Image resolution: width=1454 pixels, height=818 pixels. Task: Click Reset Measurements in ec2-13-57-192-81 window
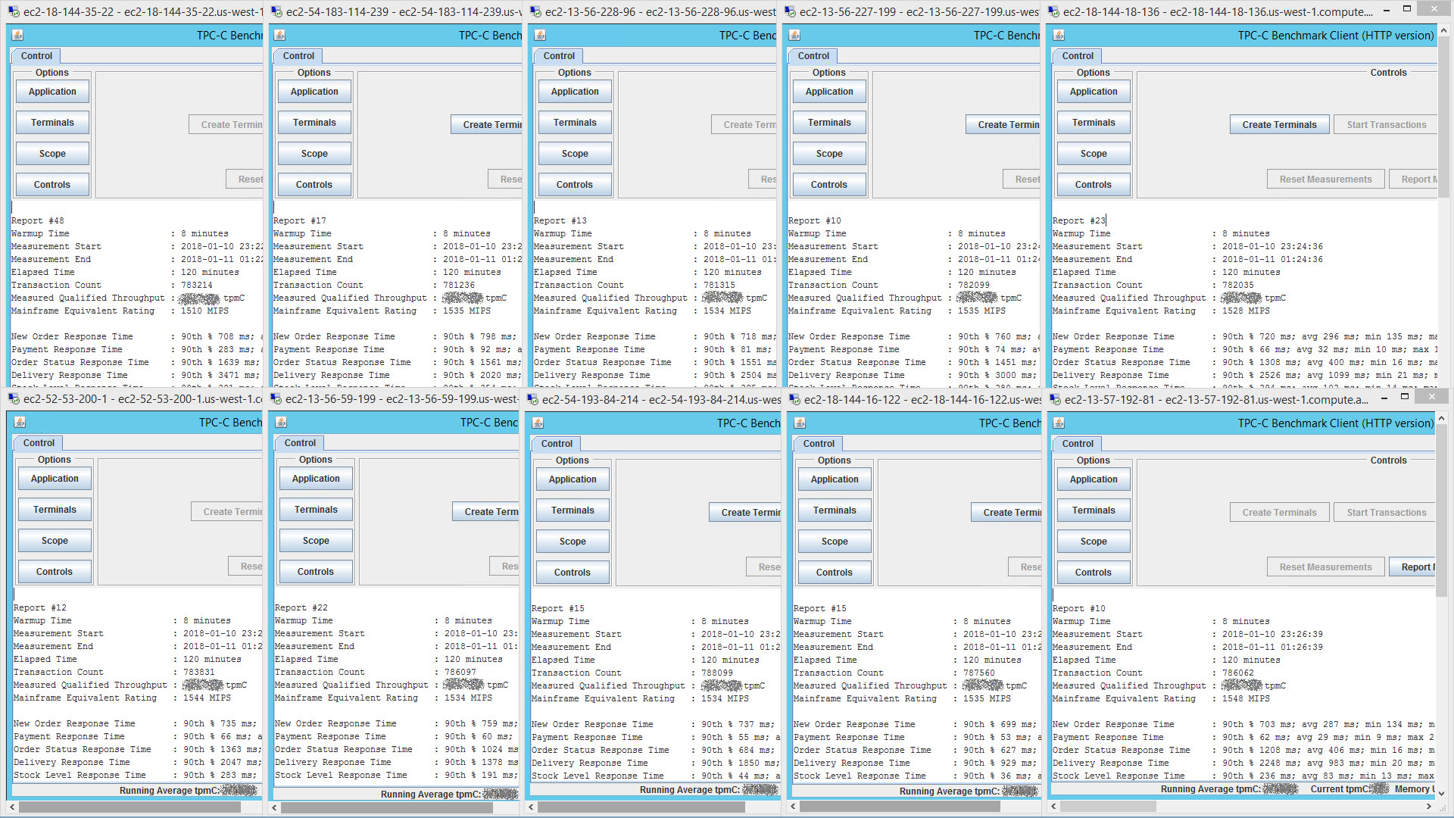pos(1325,567)
